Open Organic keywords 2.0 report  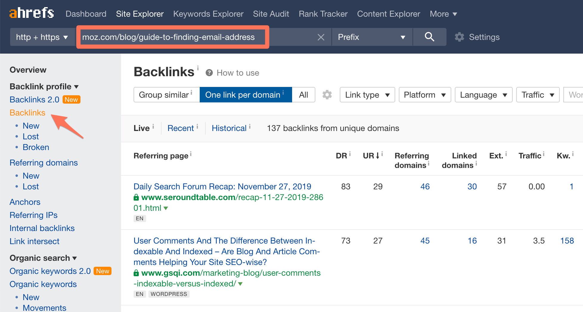pyautogui.click(x=50, y=271)
